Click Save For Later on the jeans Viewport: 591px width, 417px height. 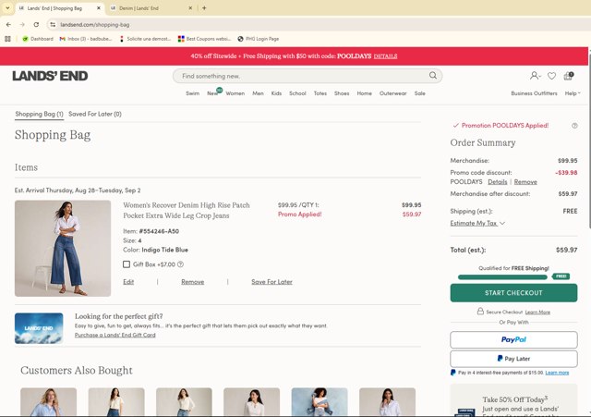(x=271, y=282)
